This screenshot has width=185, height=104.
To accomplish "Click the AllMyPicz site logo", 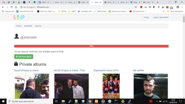I will pos(19,17).
